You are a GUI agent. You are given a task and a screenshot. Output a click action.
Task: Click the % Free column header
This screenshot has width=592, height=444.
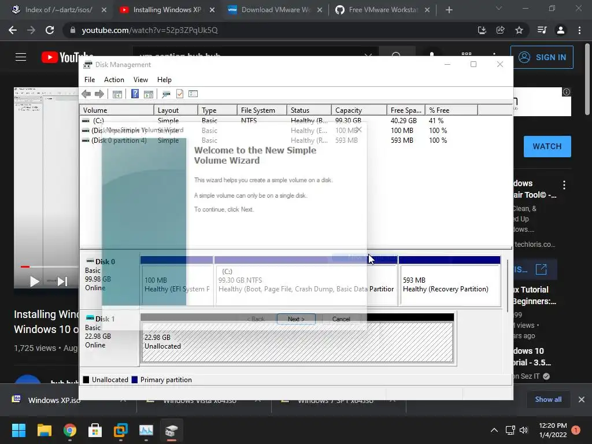[452, 110]
